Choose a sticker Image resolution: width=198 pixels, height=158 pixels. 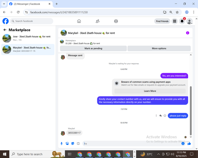(73, 143)
